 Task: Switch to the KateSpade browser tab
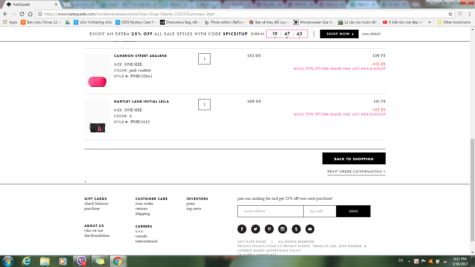point(30,4)
